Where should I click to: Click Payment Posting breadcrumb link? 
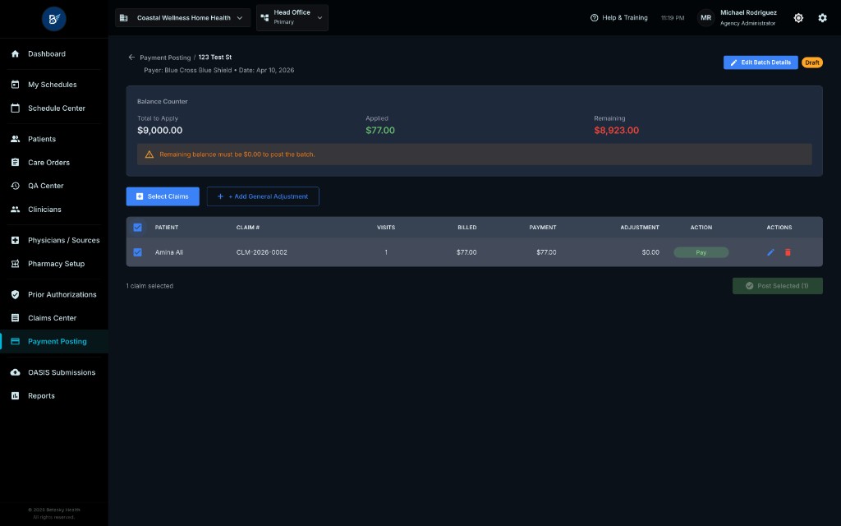point(165,58)
